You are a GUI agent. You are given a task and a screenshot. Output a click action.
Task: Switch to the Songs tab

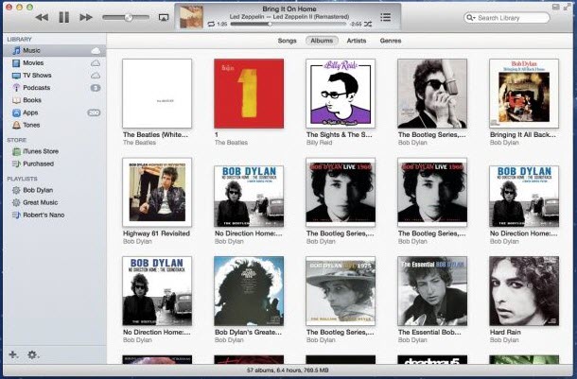287,41
